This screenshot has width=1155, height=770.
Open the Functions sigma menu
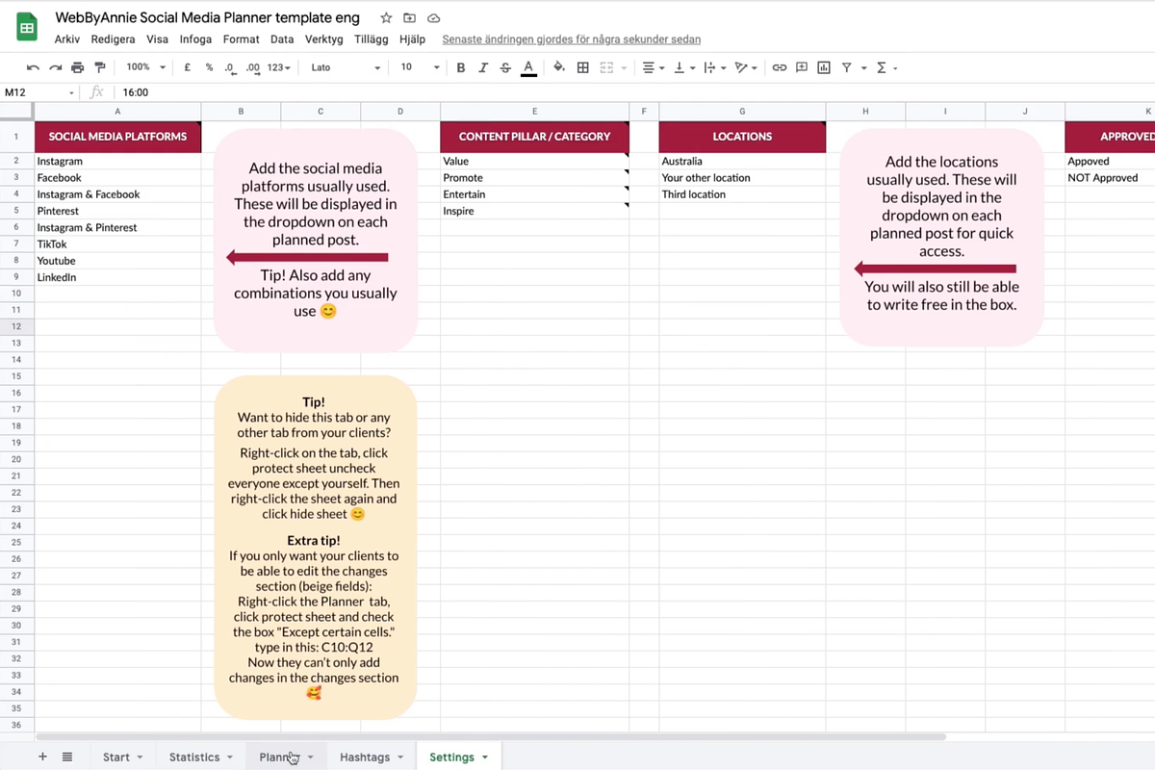886,67
